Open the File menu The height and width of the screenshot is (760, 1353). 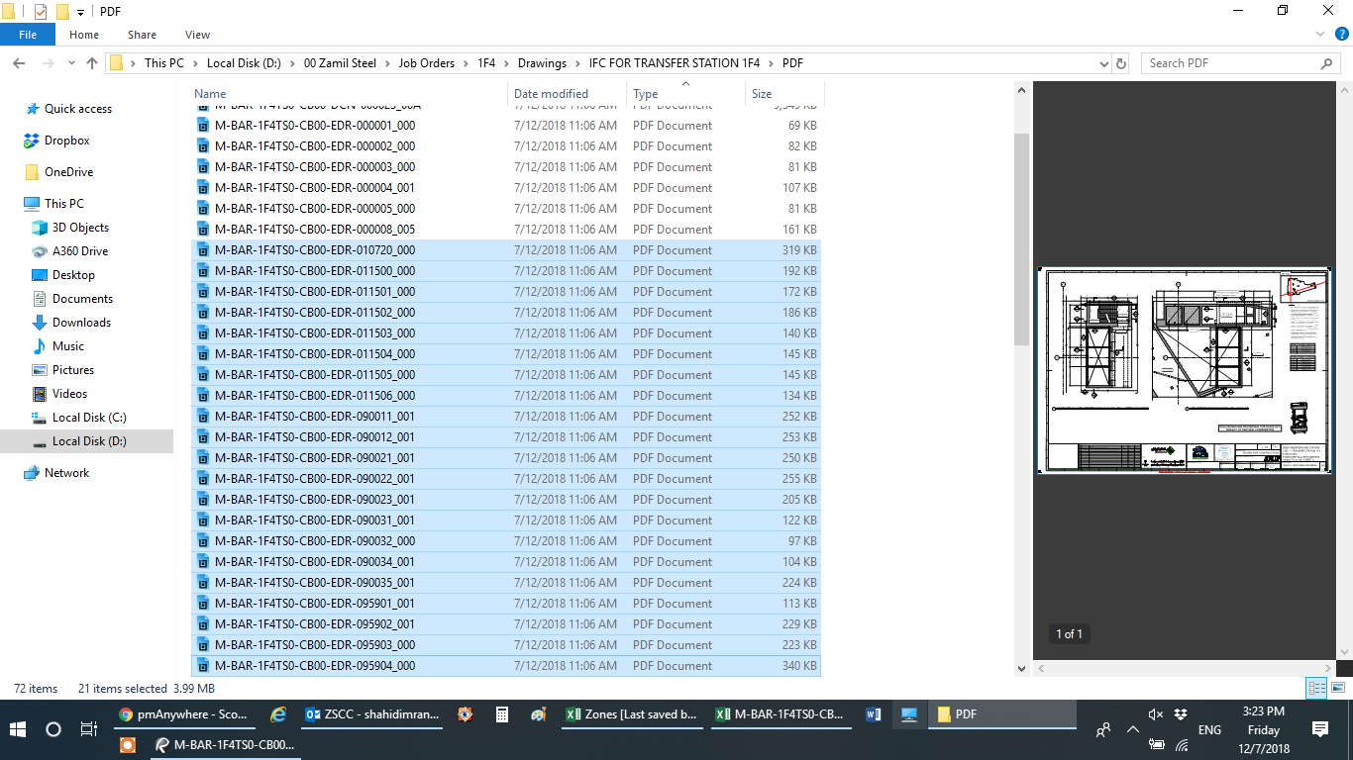(28, 35)
